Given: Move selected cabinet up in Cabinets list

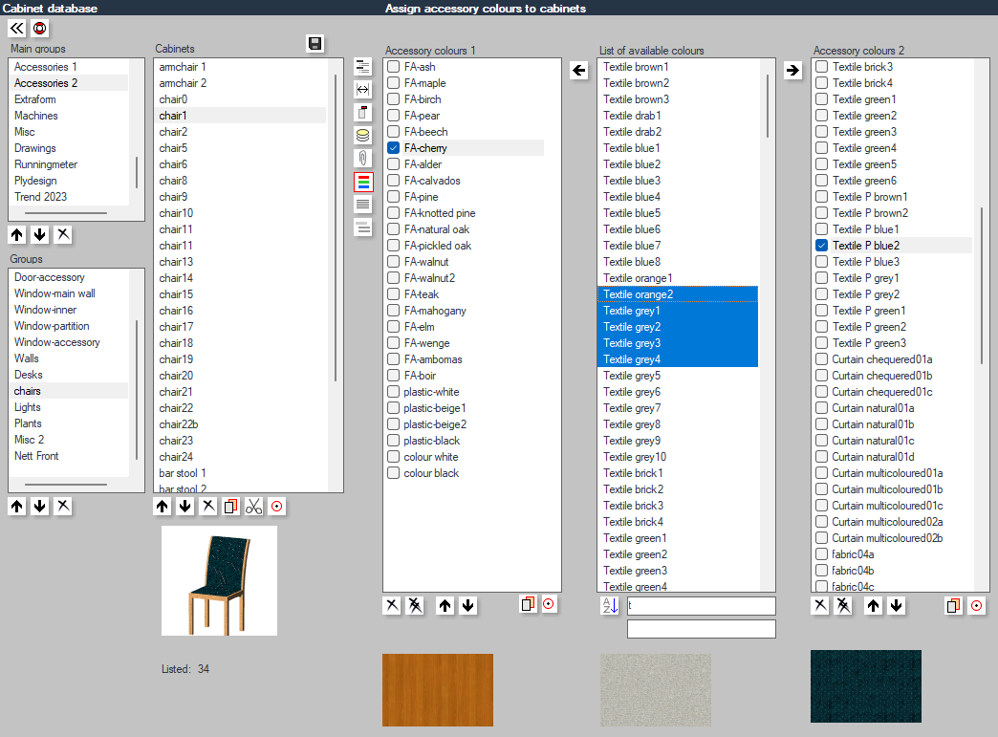Looking at the screenshot, I should (x=163, y=507).
